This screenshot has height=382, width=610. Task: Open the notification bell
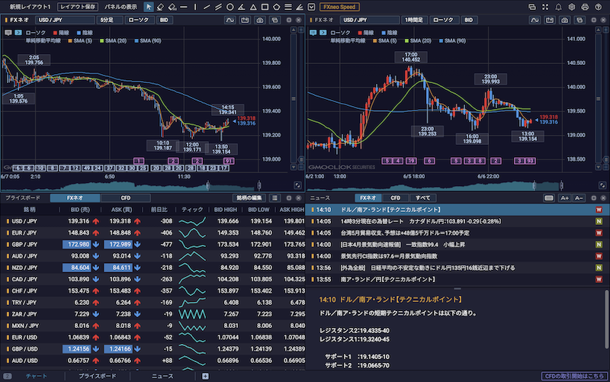coord(558,7)
